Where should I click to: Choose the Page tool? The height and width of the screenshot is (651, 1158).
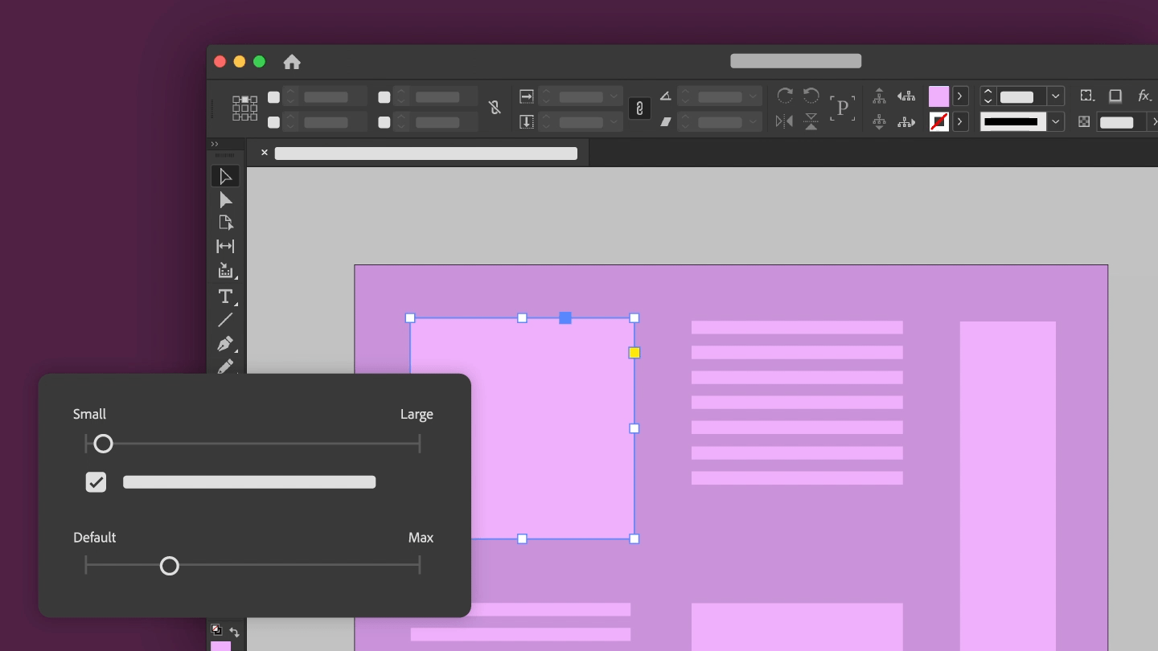pos(225,223)
